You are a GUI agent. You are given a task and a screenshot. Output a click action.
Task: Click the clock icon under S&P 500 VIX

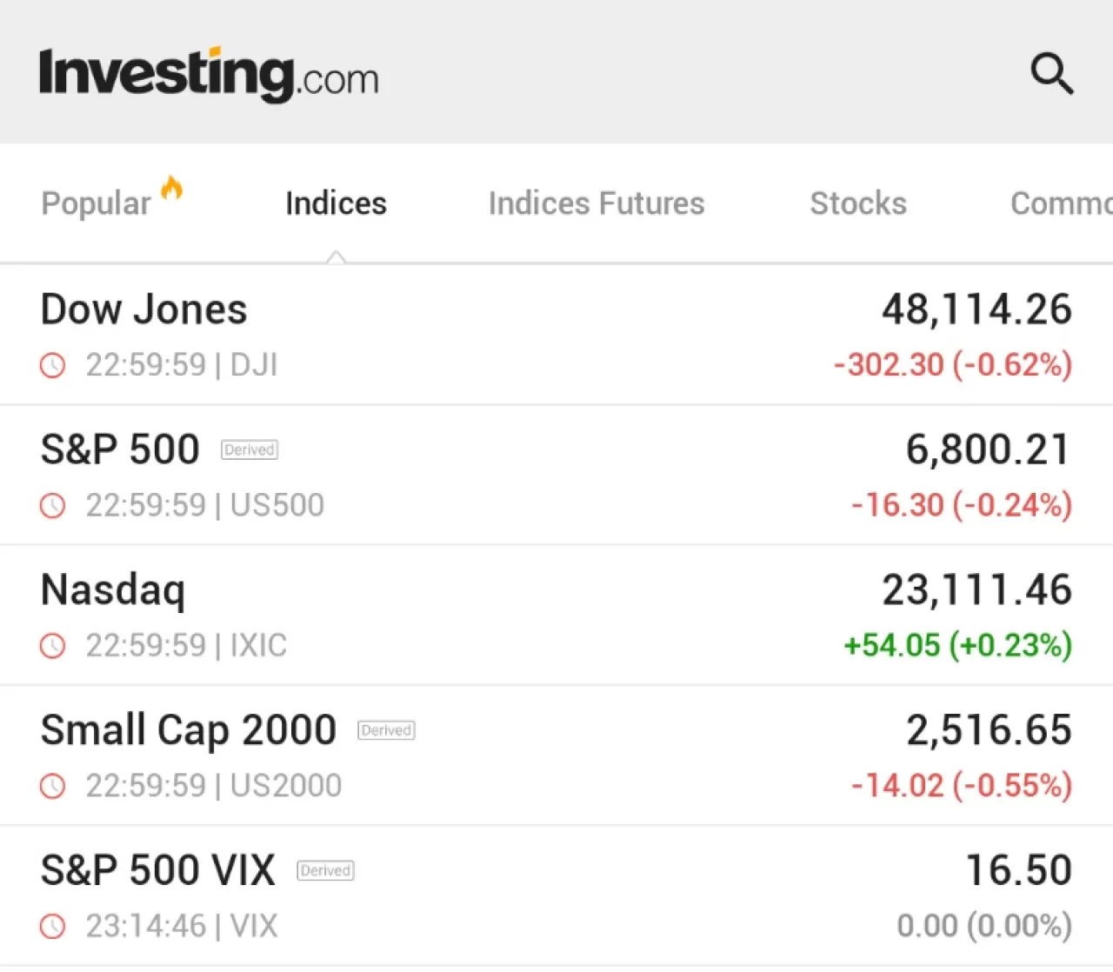pyautogui.click(x=53, y=927)
